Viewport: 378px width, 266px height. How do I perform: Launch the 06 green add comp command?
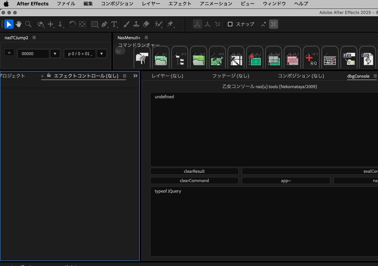tap(255, 59)
